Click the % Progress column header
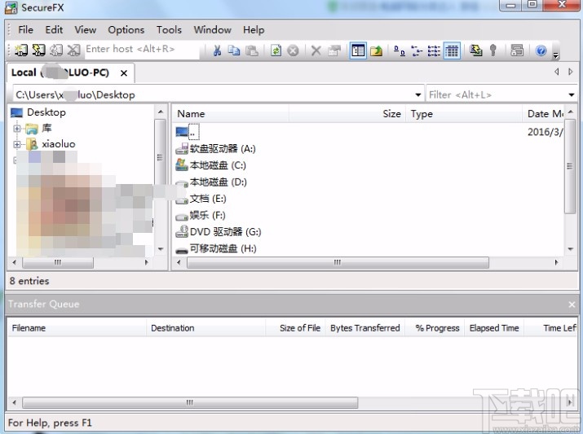583x434 pixels. (435, 328)
